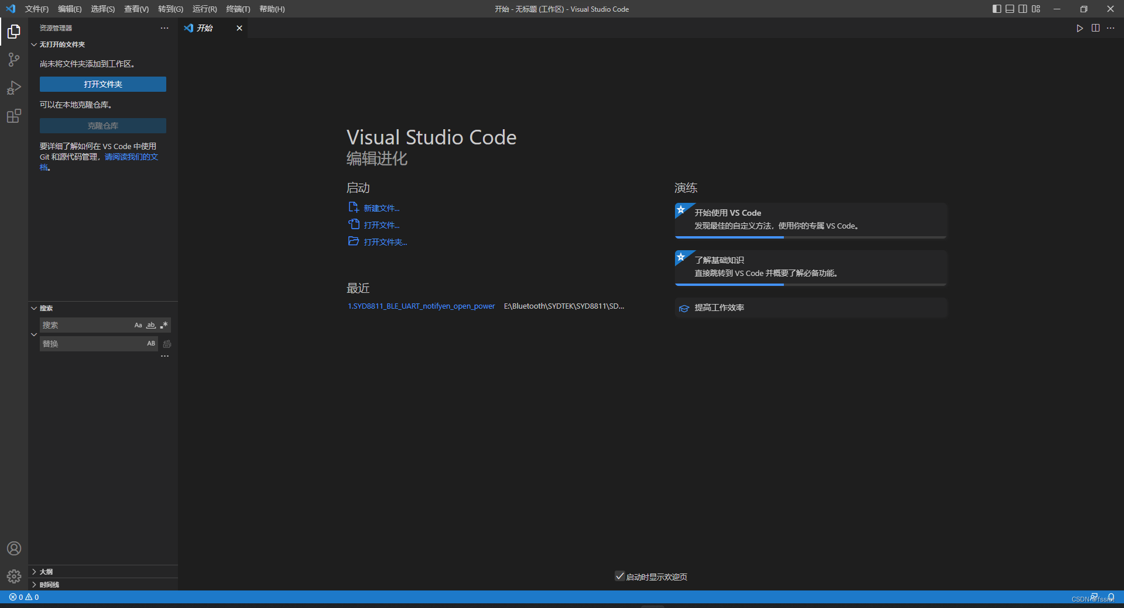Click the 新建文件... link
Screen dimensions: 1124x608
point(382,208)
